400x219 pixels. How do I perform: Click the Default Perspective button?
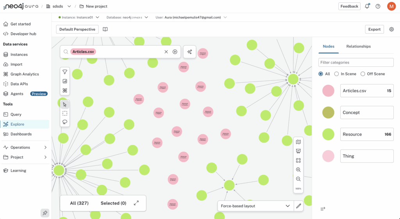[x=77, y=29]
